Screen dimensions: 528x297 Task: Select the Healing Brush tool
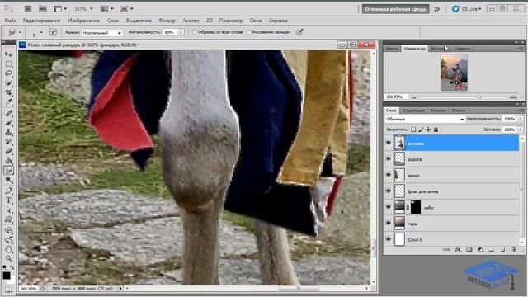[9, 113]
